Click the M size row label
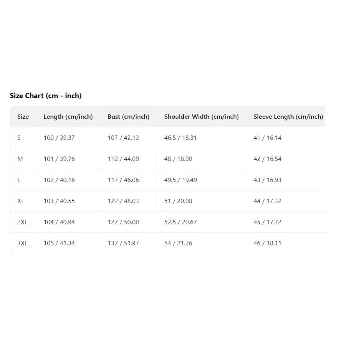The image size is (339, 339). tap(20, 159)
